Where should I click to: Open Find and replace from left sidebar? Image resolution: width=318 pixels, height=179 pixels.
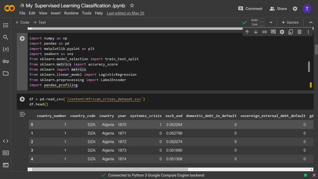6,37
